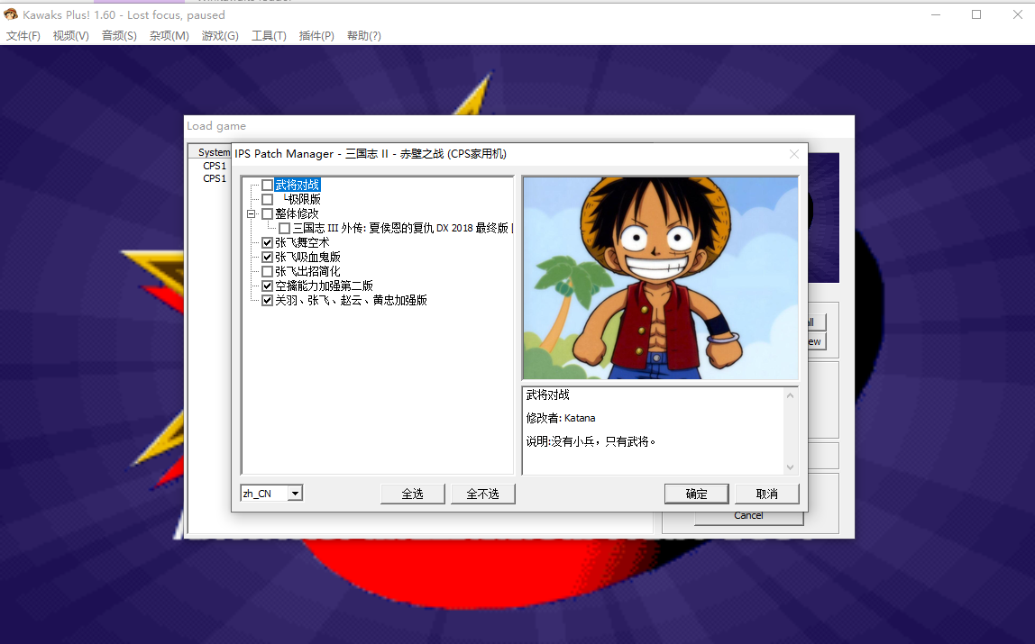This screenshot has width=1035, height=644.
Task: Open the 杂项(M) menu
Action: 169,36
